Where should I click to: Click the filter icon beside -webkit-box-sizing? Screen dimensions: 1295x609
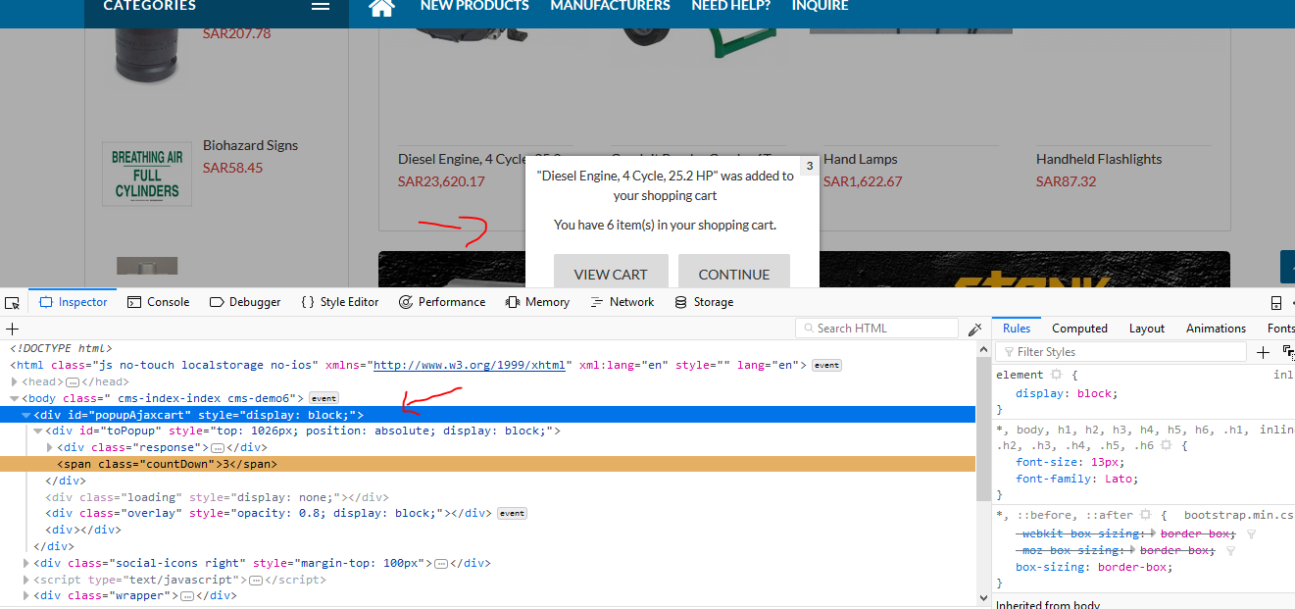(1252, 534)
